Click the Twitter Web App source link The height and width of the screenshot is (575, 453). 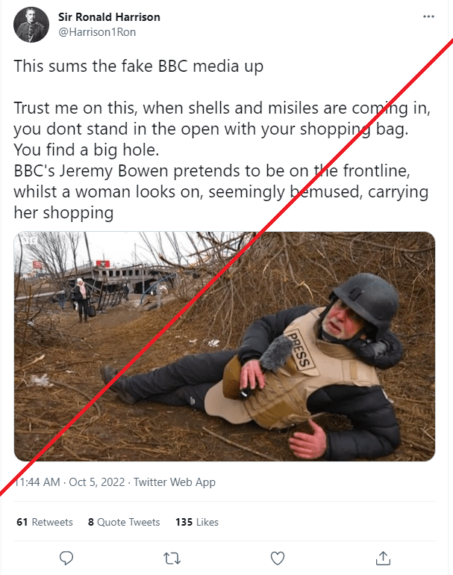click(x=175, y=482)
